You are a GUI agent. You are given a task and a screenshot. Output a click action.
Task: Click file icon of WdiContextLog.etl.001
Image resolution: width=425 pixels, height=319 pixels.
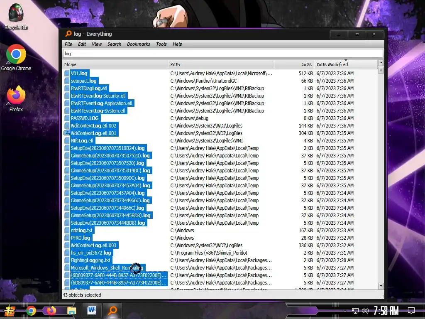(67, 133)
